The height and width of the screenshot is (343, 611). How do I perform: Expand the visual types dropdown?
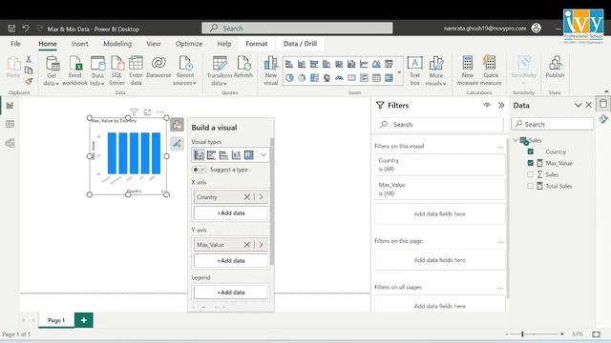click(x=263, y=155)
